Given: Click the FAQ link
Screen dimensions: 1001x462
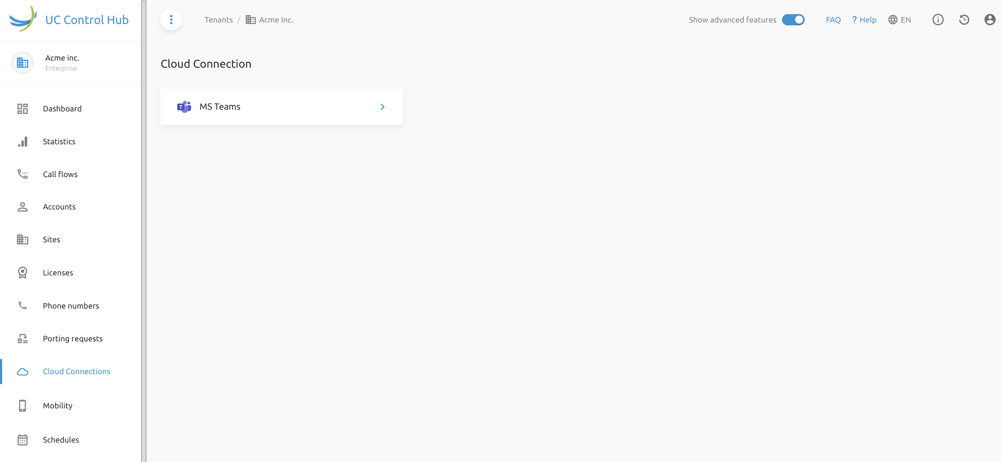Looking at the screenshot, I should 833,20.
